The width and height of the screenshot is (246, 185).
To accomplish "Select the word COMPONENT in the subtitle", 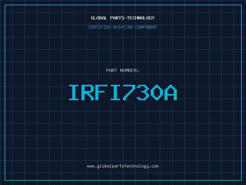I will pyautogui.click(x=146, y=27).
